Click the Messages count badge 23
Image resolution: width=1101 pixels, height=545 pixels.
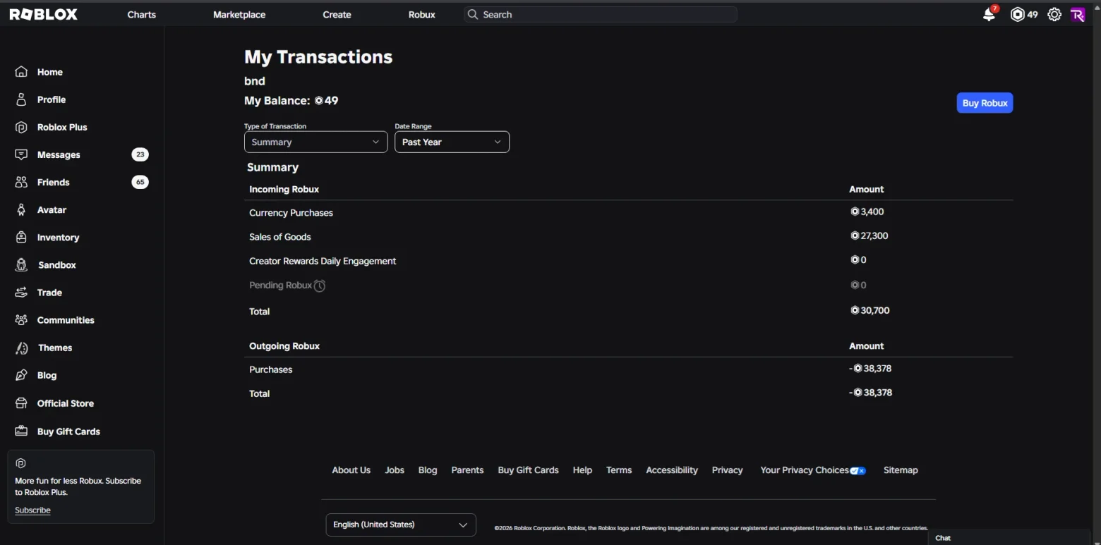(140, 154)
